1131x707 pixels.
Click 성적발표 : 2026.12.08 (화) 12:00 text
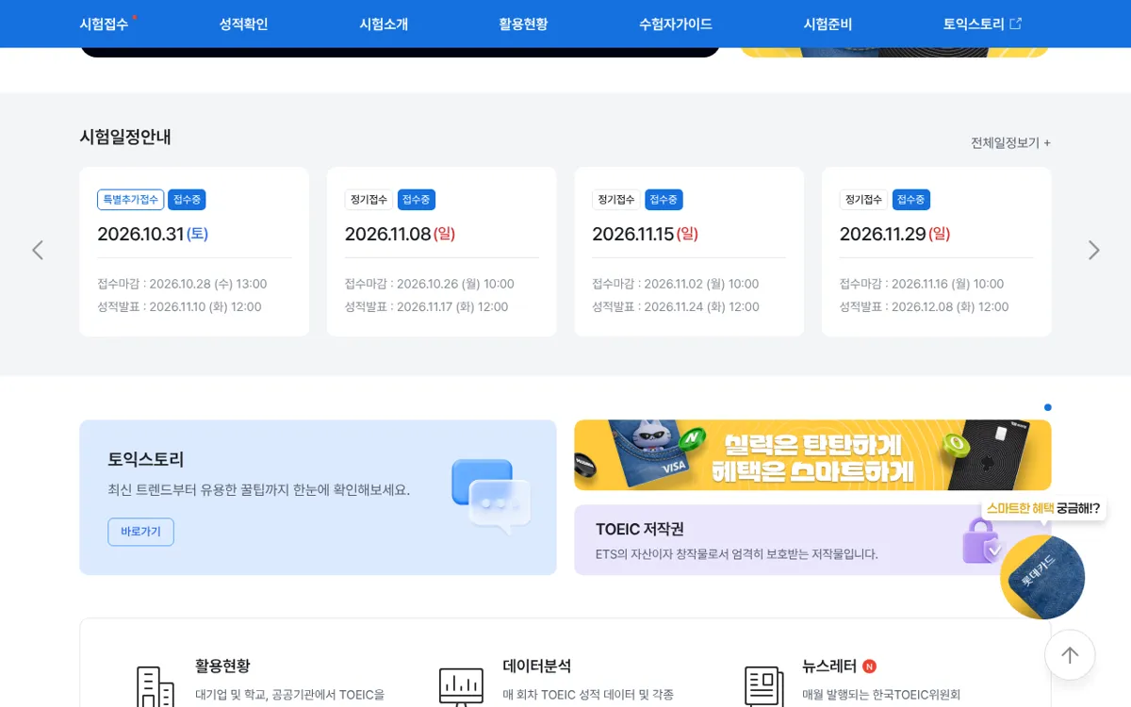coord(925,306)
